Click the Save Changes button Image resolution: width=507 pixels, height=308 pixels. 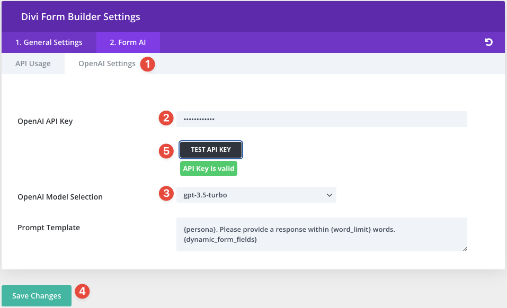(x=36, y=295)
